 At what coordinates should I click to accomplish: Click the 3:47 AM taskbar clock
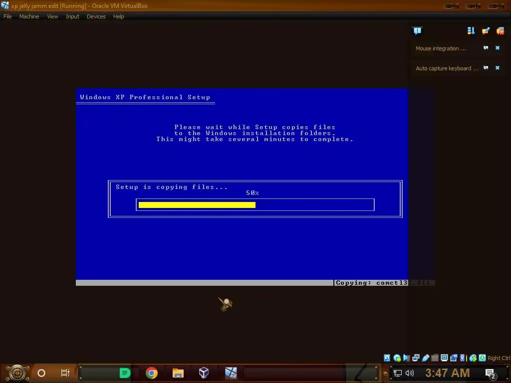coord(448,373)
